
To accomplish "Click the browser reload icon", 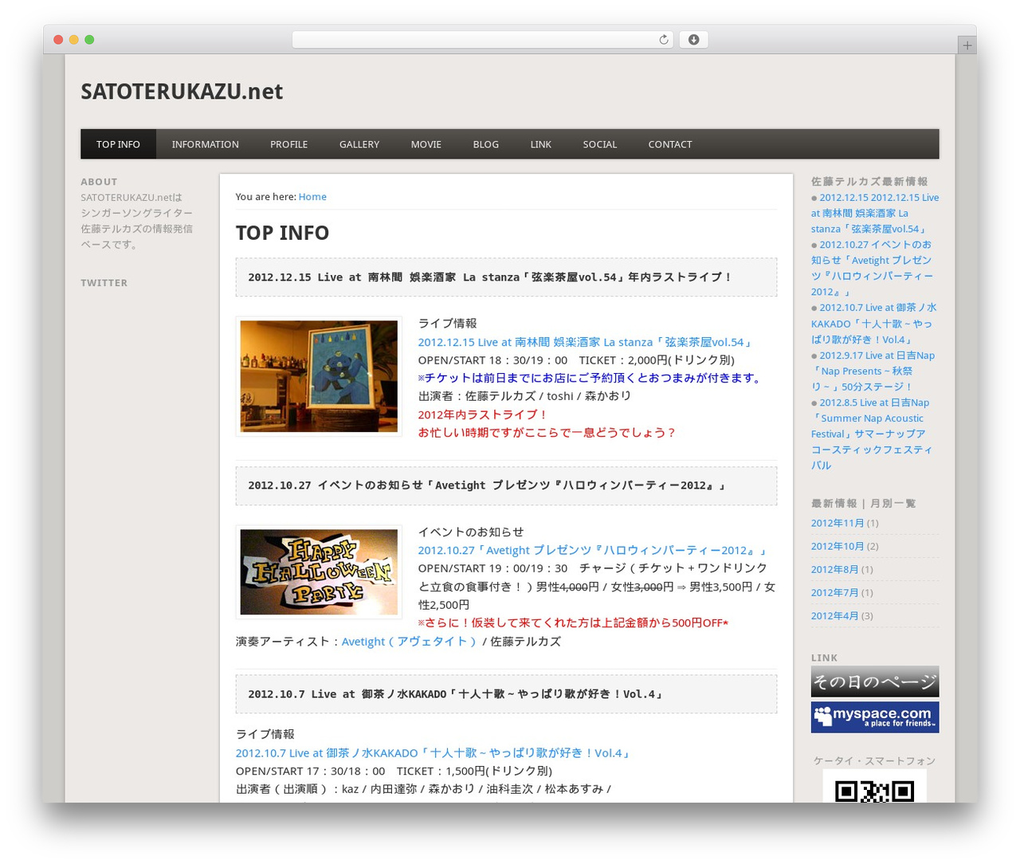I will click(663, 40).
